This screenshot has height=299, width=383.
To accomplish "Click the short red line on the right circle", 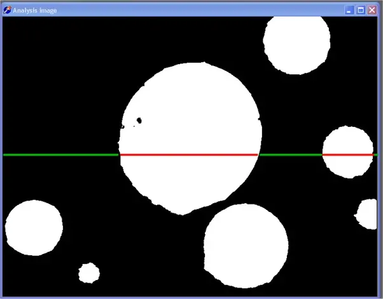I will coord(347,154).
